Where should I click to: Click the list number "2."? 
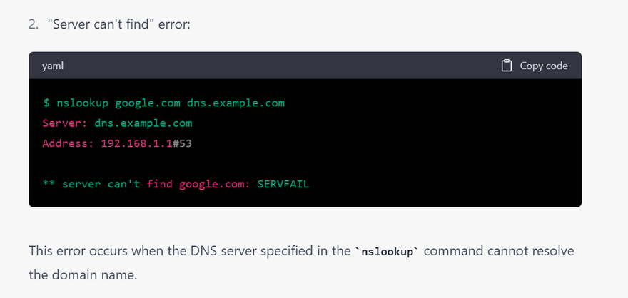coord(34,24)
